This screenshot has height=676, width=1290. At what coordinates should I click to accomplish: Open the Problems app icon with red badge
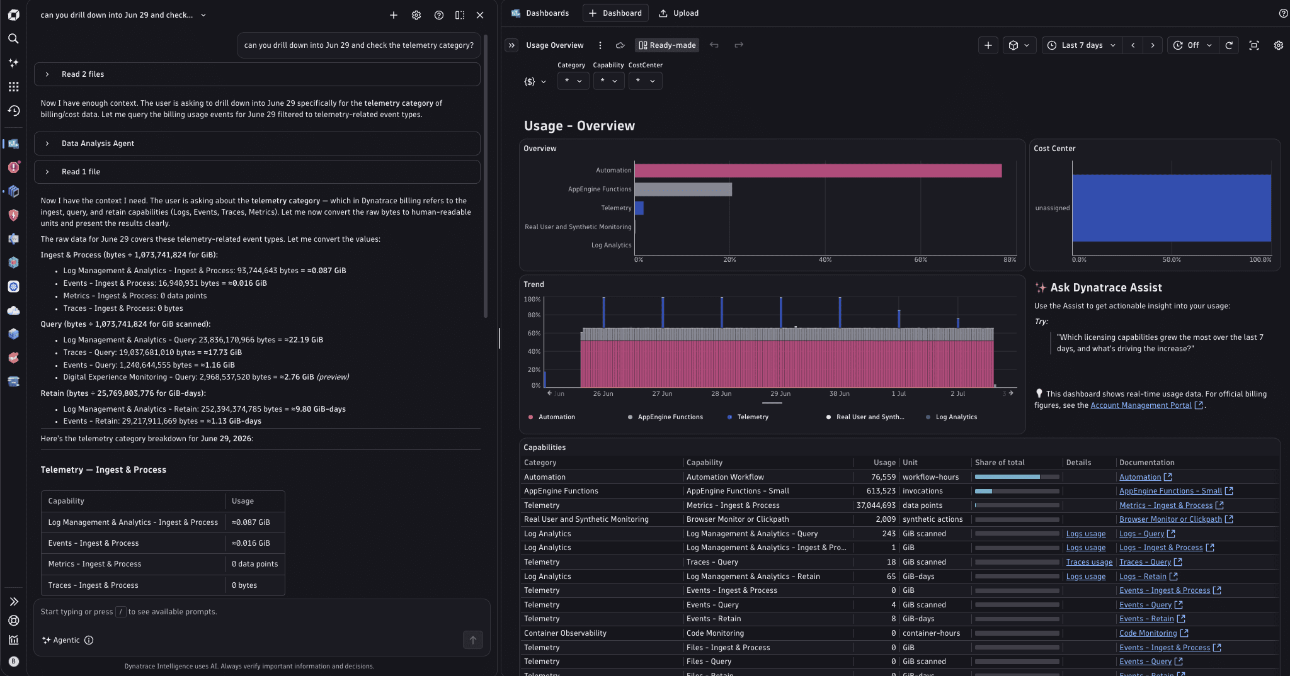(13, 167)
